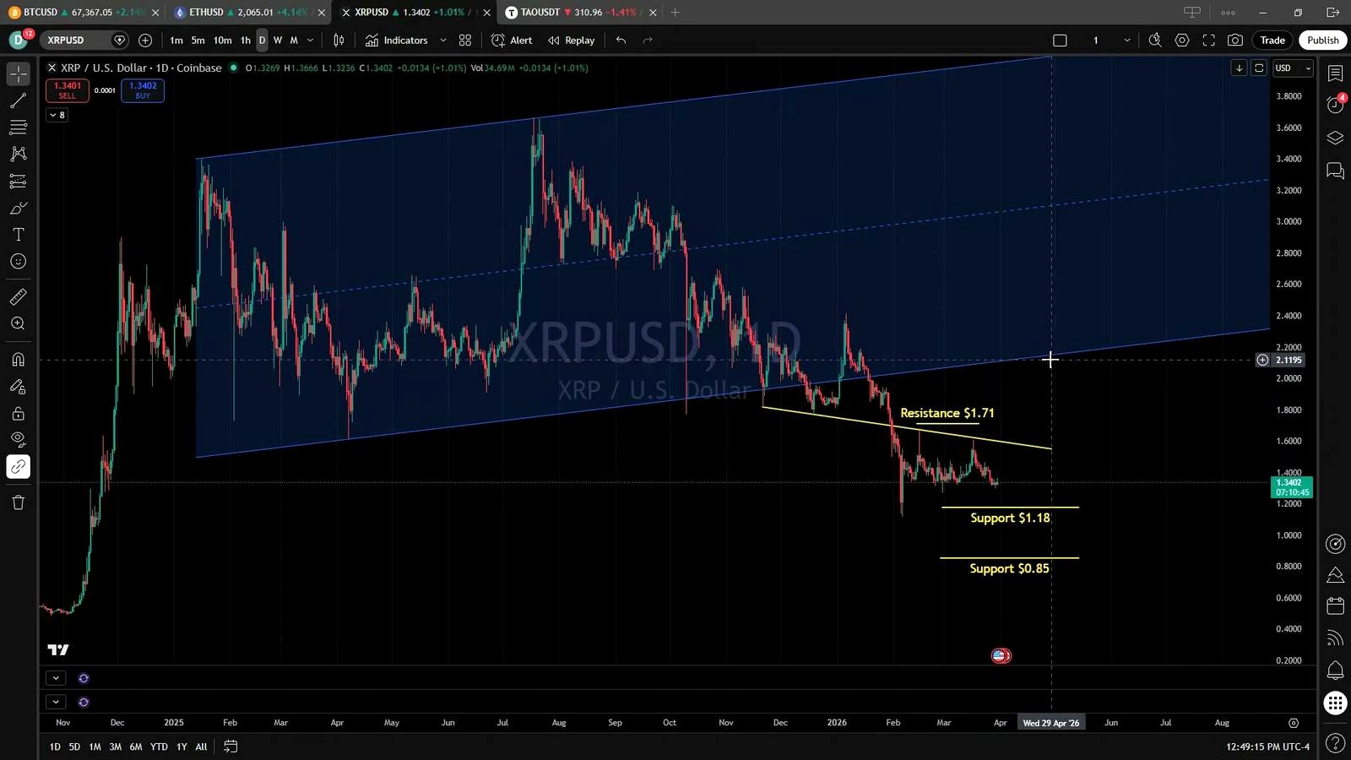1351x760 pixels.
Task: Click the remove objects trash icon
Action: click(x=18, y=502)
